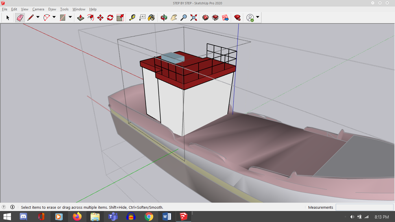Expand the Line tool dropdown arrow
395x222 pixels.
pos(38,17)
